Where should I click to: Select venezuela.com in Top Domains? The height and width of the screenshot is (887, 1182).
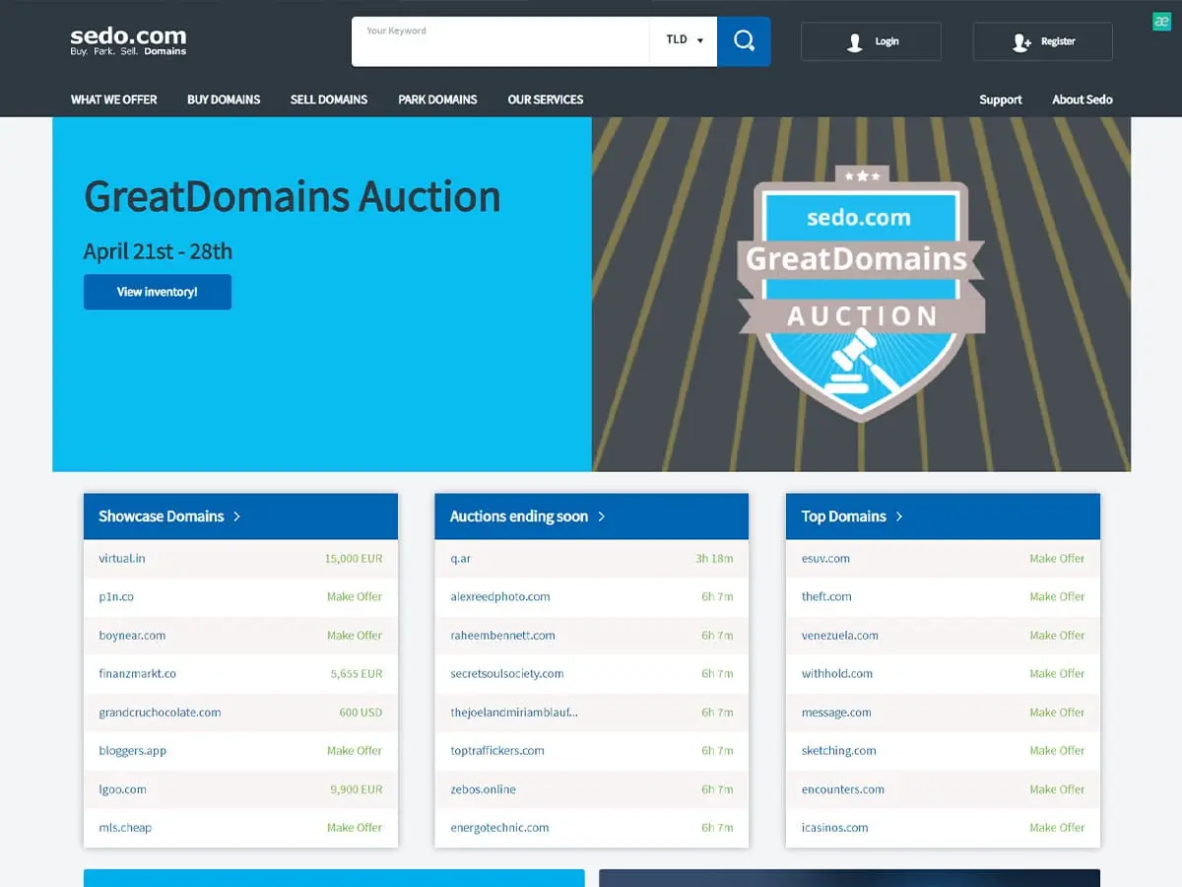coord(839,636)
